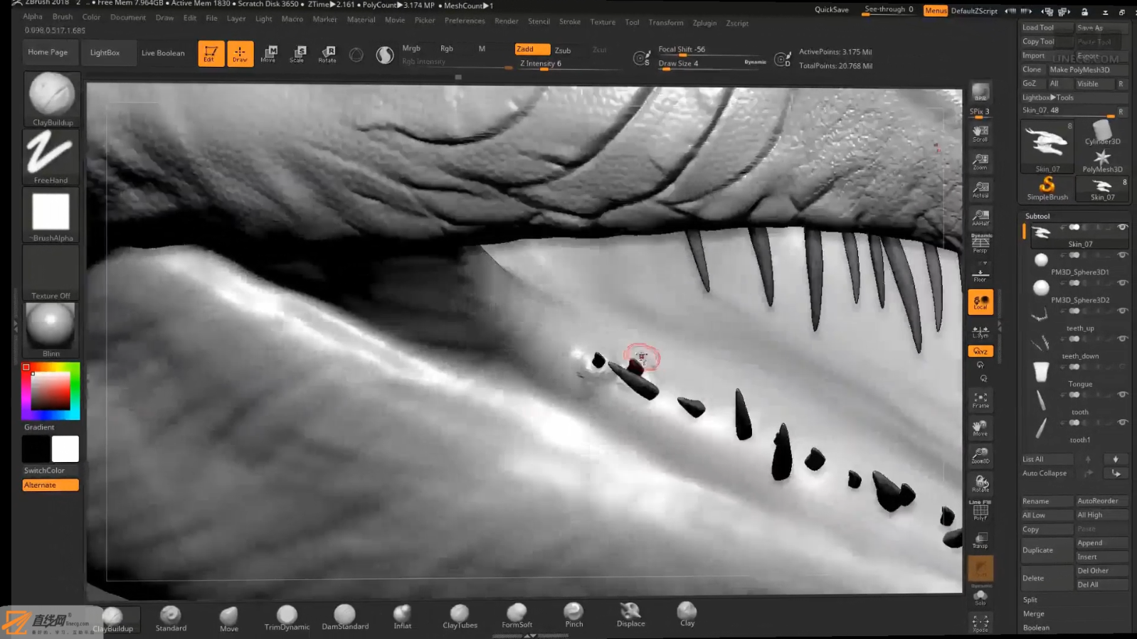Expand the Boolean section

1036,628
